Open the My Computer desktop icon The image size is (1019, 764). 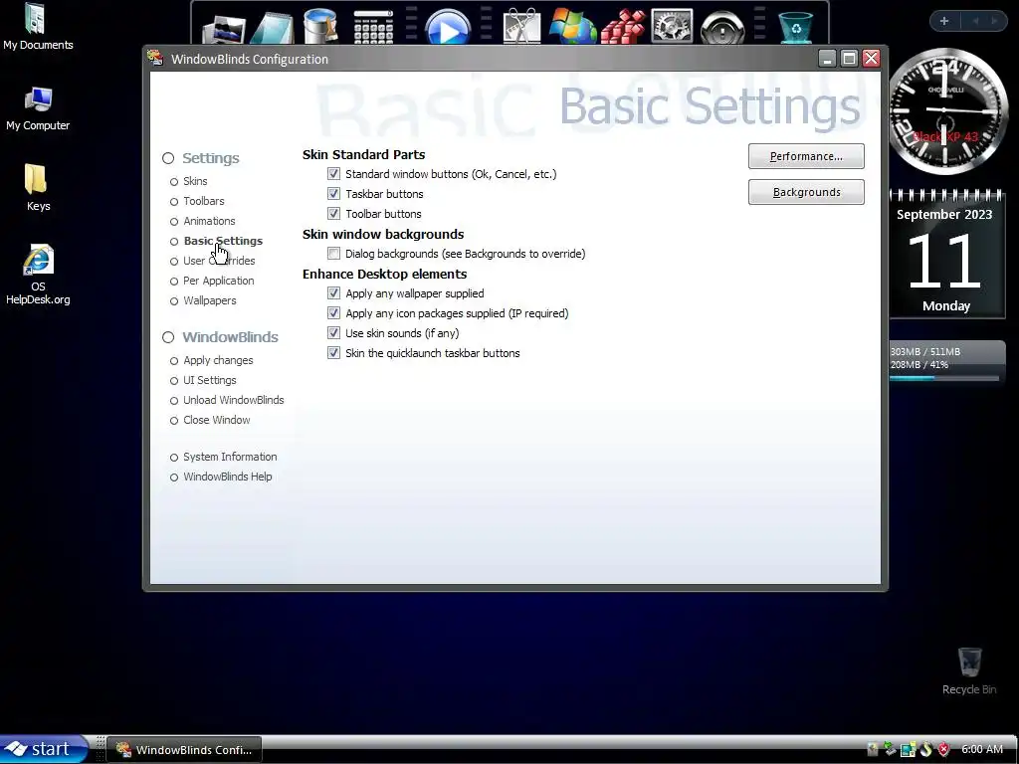tap(38, 108)
